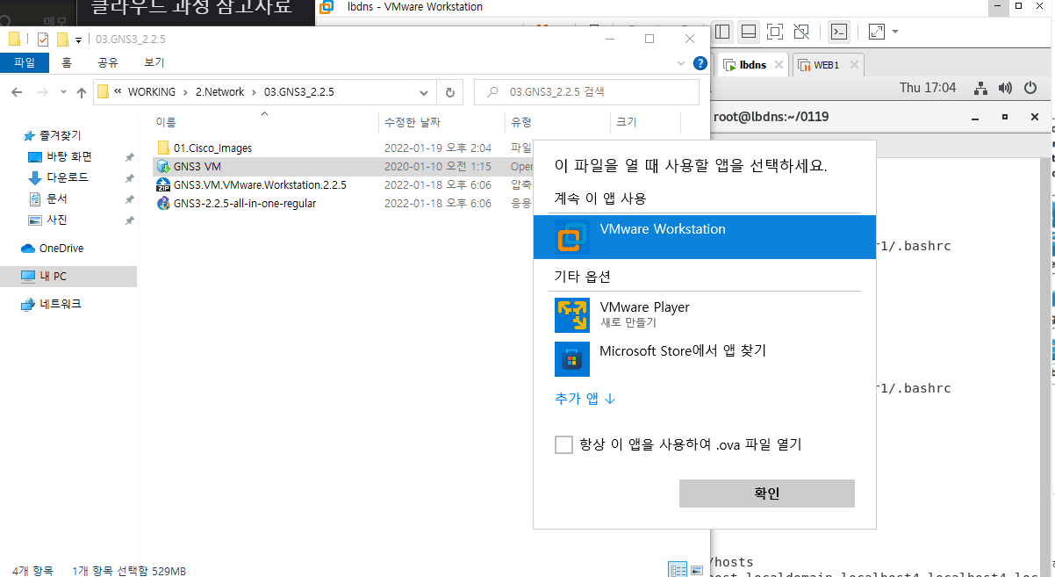Open 네트워크 in the navigation pane
The image size is (1055, 577).
point(60,304)
